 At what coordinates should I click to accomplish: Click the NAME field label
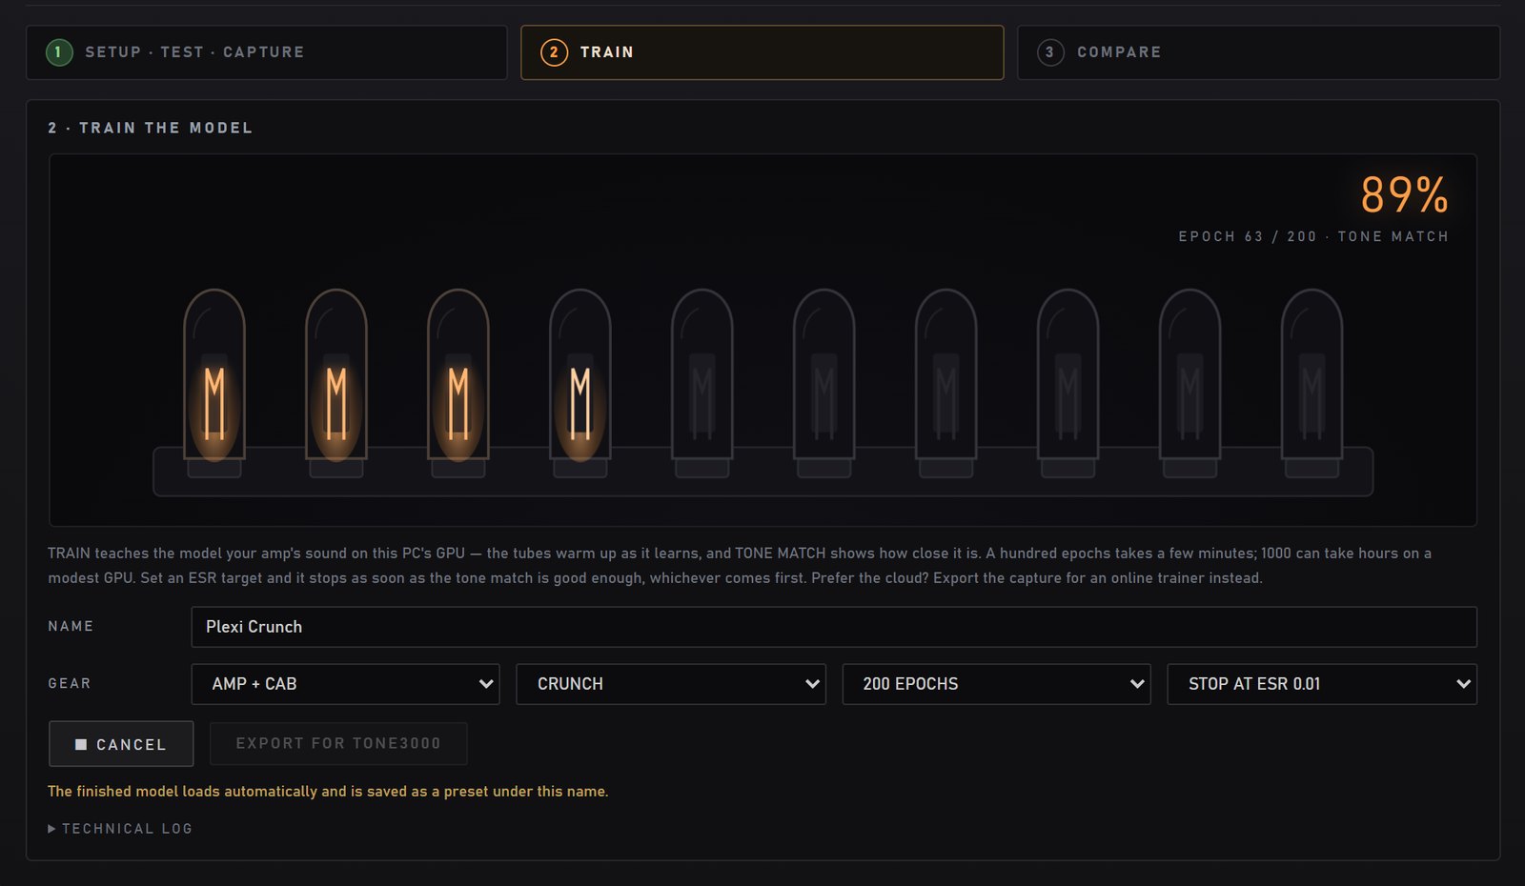[71, 627]
